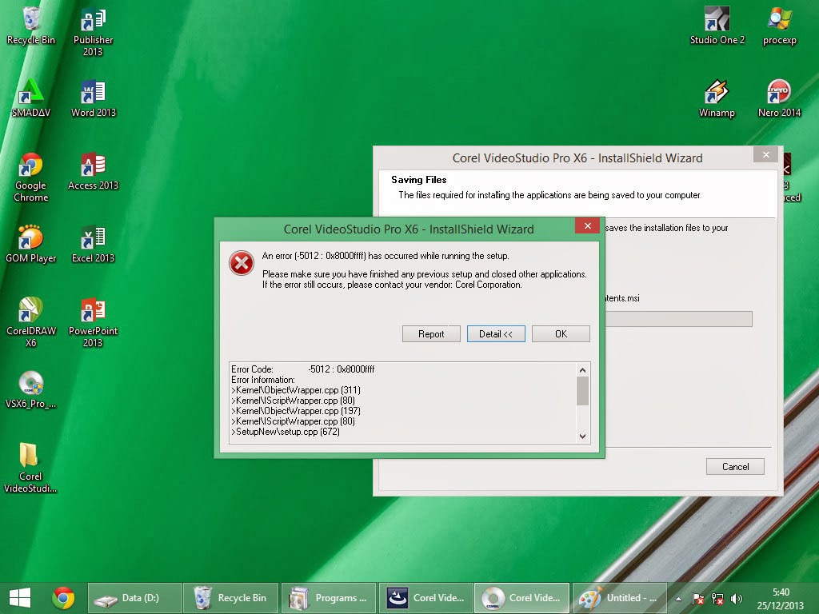Open the clock showing 5:40 25/12/2013
The width and height of the screenshot is (819, 614).
781,599
